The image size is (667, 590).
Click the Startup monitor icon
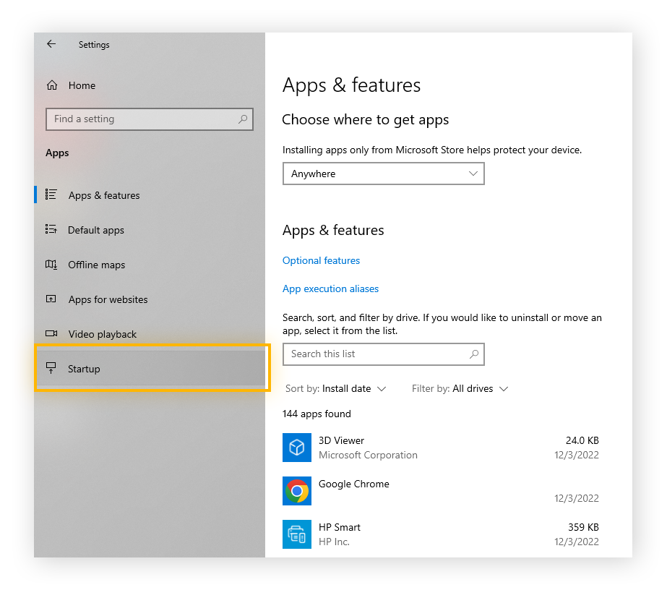51,368
